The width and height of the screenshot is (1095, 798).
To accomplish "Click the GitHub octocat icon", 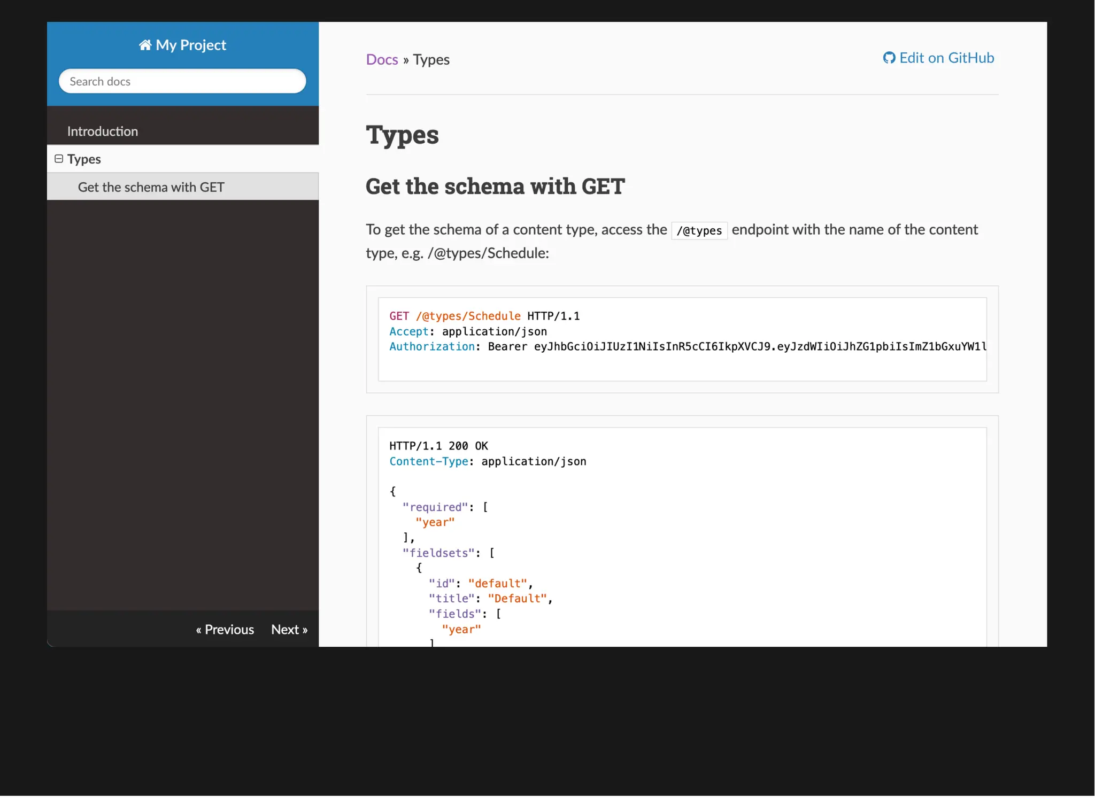I will pos(889,58).
